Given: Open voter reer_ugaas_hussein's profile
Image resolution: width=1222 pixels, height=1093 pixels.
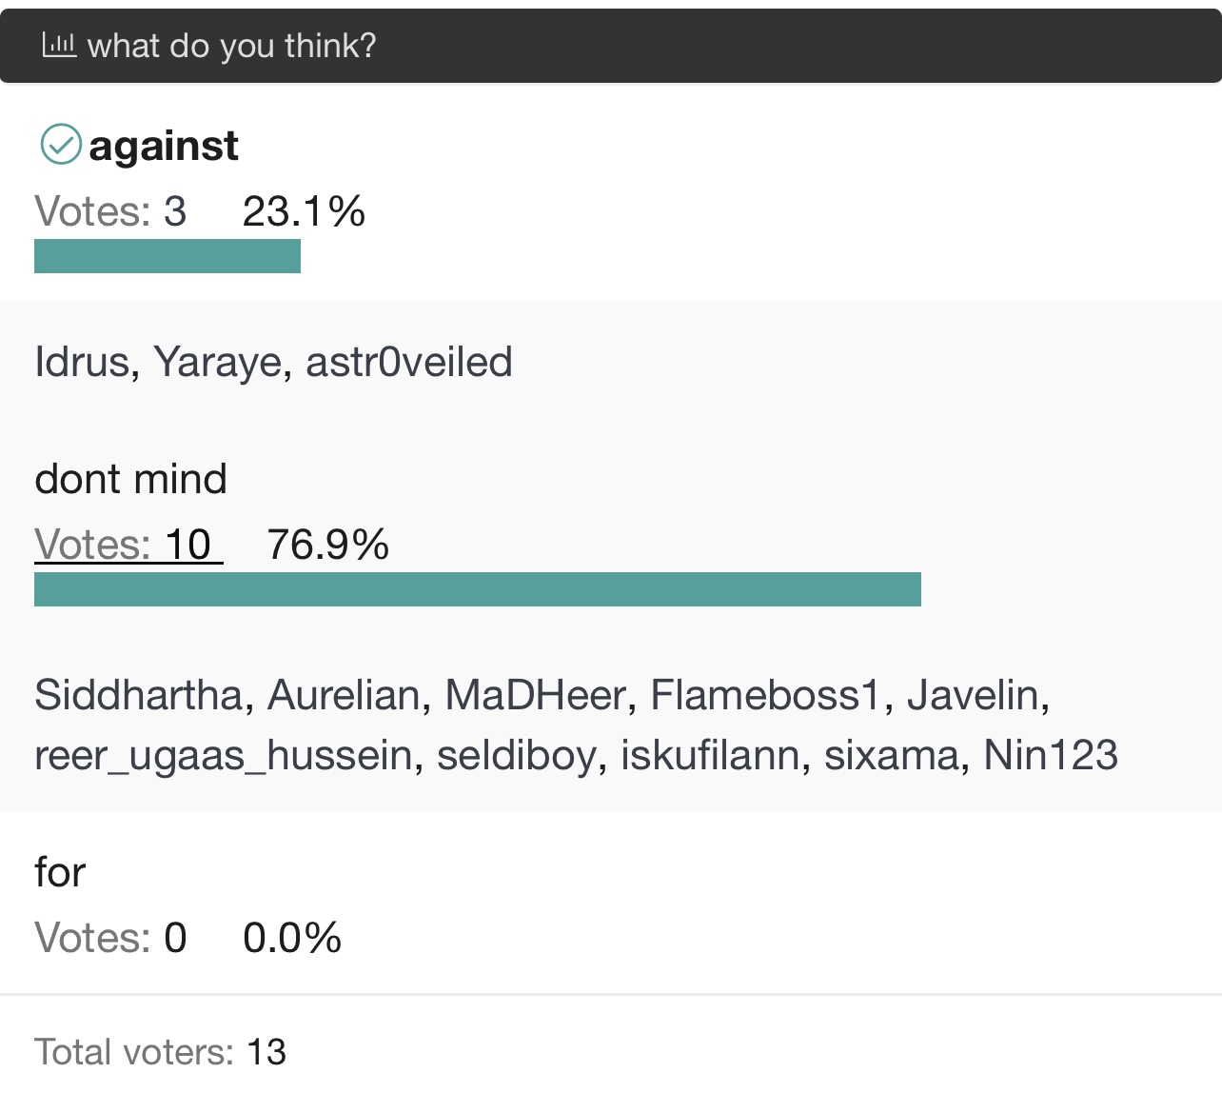Looking at the screenshot, I should 223,755.
